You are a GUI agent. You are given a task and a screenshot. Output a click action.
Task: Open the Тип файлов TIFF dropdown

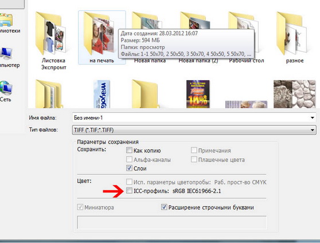(x=194, y=130)
